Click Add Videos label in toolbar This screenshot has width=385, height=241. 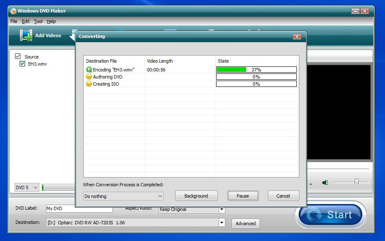[48, 36]
